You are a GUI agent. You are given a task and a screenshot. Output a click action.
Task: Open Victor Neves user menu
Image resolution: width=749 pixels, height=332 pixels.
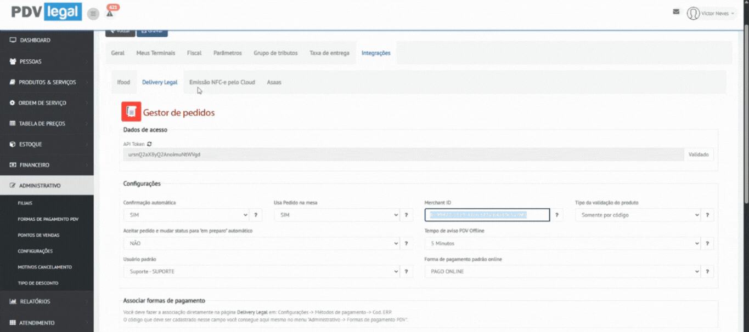[x=711, y=13]
